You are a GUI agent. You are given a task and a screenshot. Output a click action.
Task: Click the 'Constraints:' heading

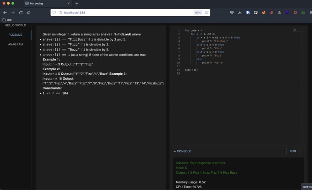click(52, 88)
